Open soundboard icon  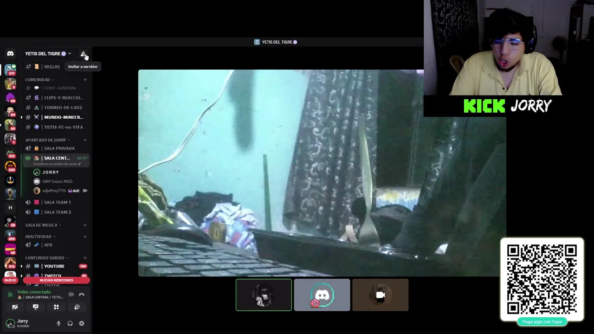[x=77, y=307]
